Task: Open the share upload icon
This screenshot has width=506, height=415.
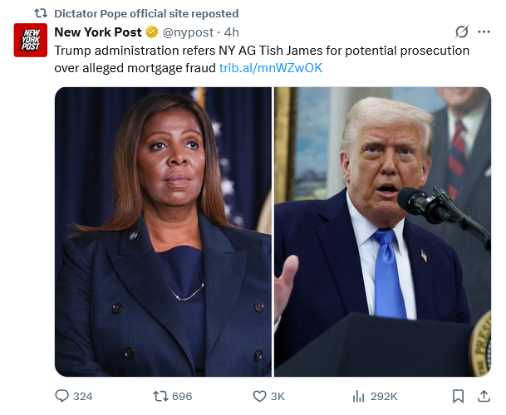Action: coord(484,396)
